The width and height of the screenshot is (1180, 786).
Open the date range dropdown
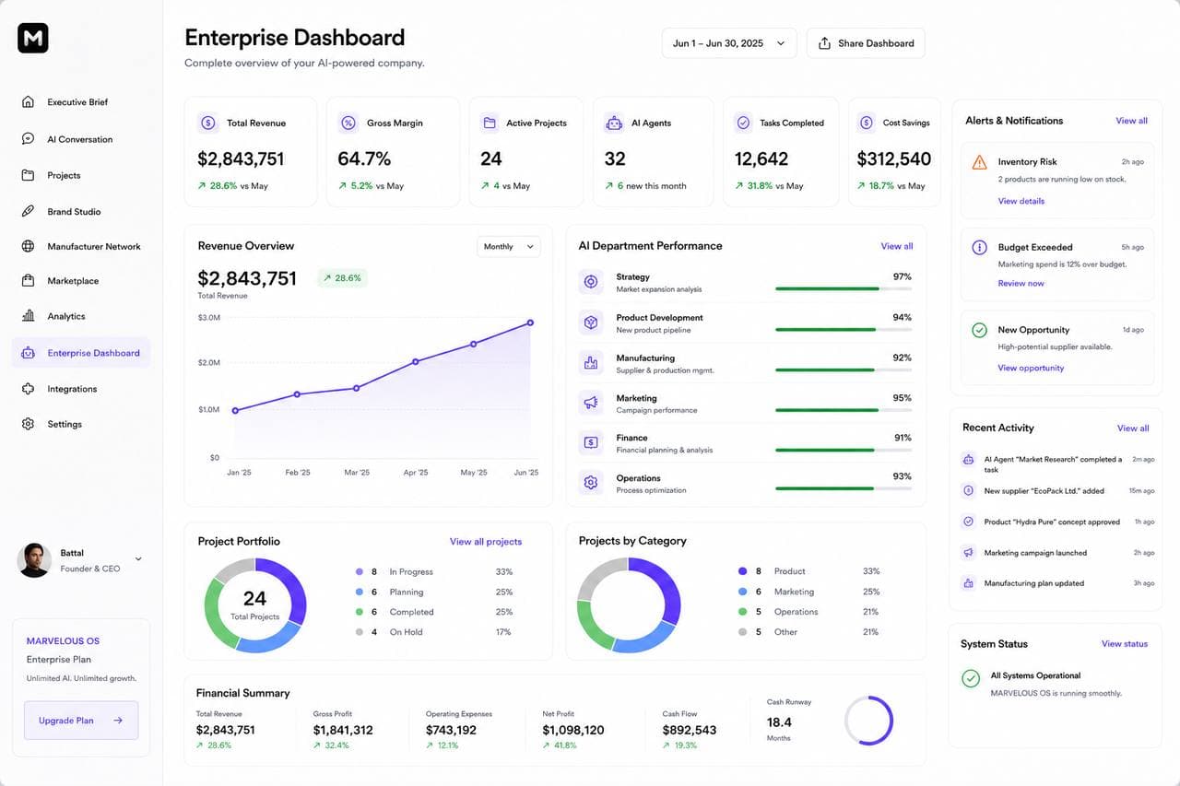point(729,43)
